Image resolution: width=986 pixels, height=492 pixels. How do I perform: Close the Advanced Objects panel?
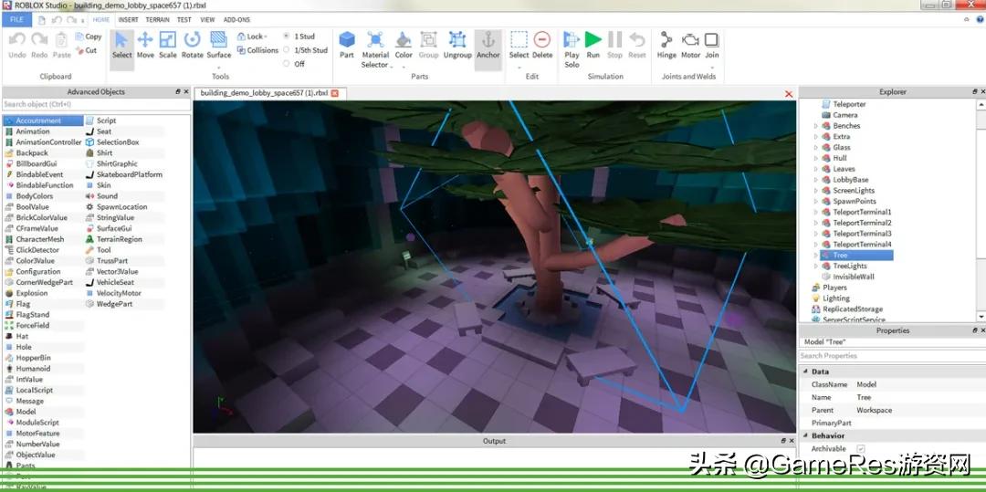pos(185,92)
